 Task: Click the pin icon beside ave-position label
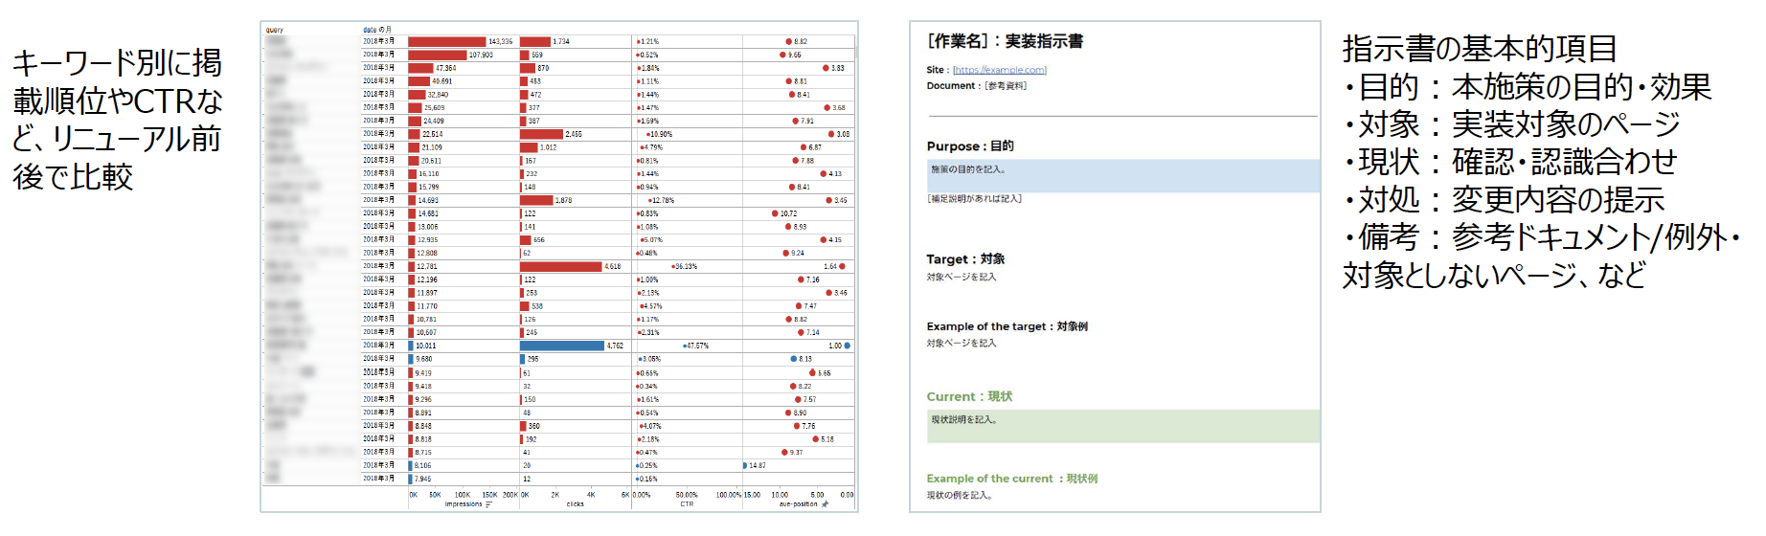point(825,504)
